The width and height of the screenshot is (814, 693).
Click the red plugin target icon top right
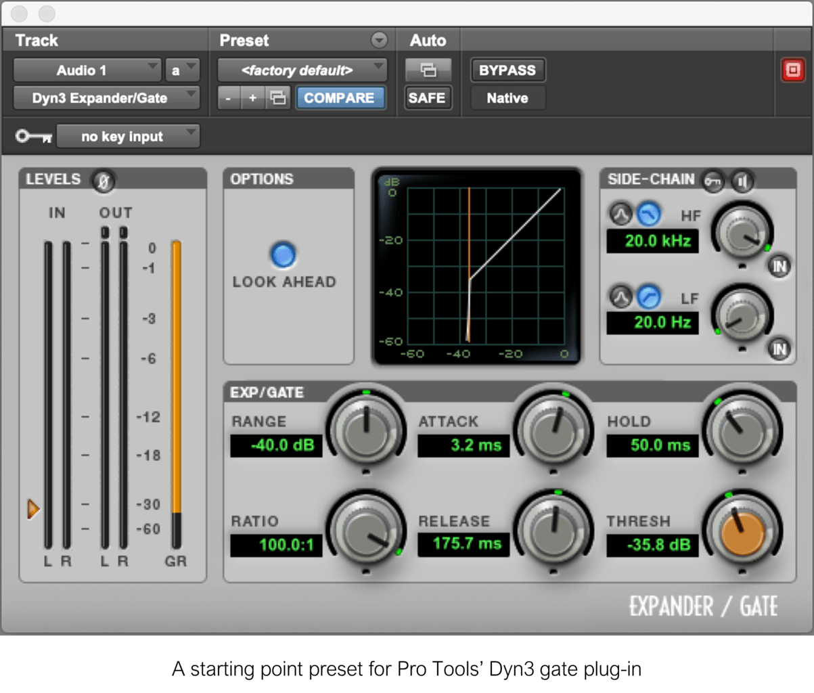pyautogui.click(x=792, y=70)
